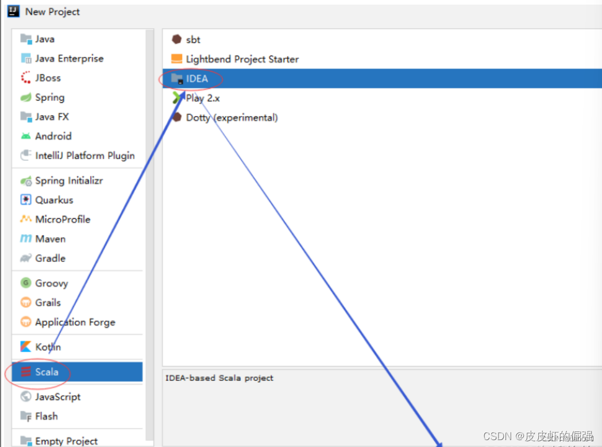
Task: Select Maven build system entry
Action: pyautogui.click(x=51, y=239)
